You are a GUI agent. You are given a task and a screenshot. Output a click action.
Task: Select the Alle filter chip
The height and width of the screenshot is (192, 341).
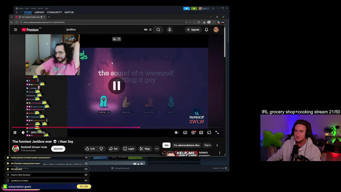[x=167, y=145]
